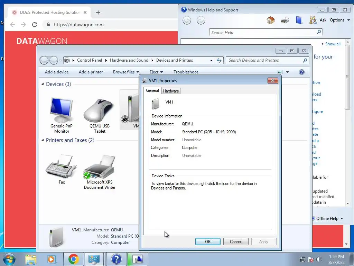Open the Offline Help dropdown
354x266 pixels.
click(x=329, y=218)
